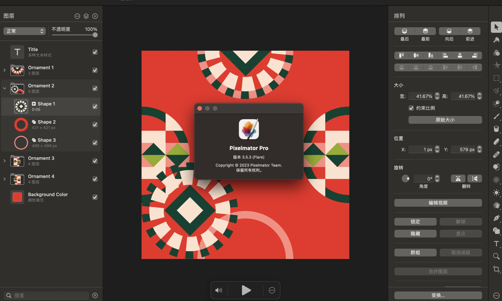Click the 编辑视频 edit video button

point(438,203)
